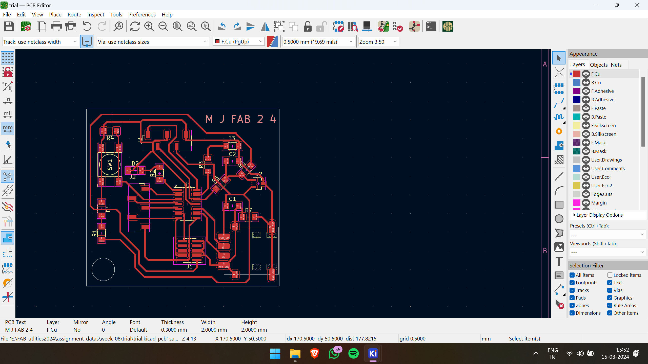
Task: Choose the Add Footprint tool
Action: coord(559,89)
